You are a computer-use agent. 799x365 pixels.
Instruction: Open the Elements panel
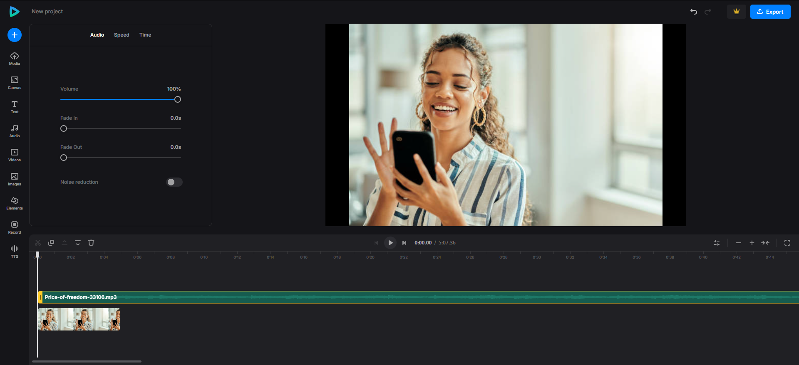(x=15, y=203)
